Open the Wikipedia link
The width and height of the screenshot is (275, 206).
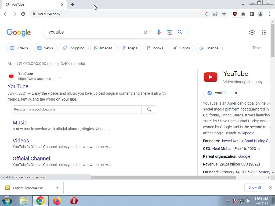(246, 133)
